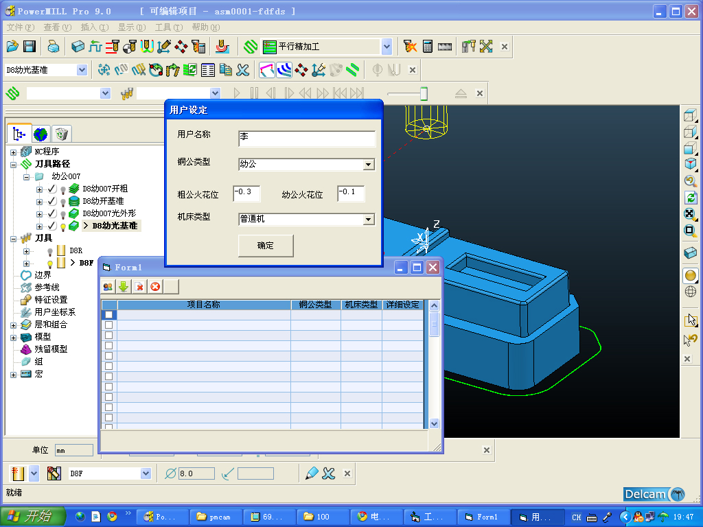
Task: Open the block definition icon
Action: 78,46
